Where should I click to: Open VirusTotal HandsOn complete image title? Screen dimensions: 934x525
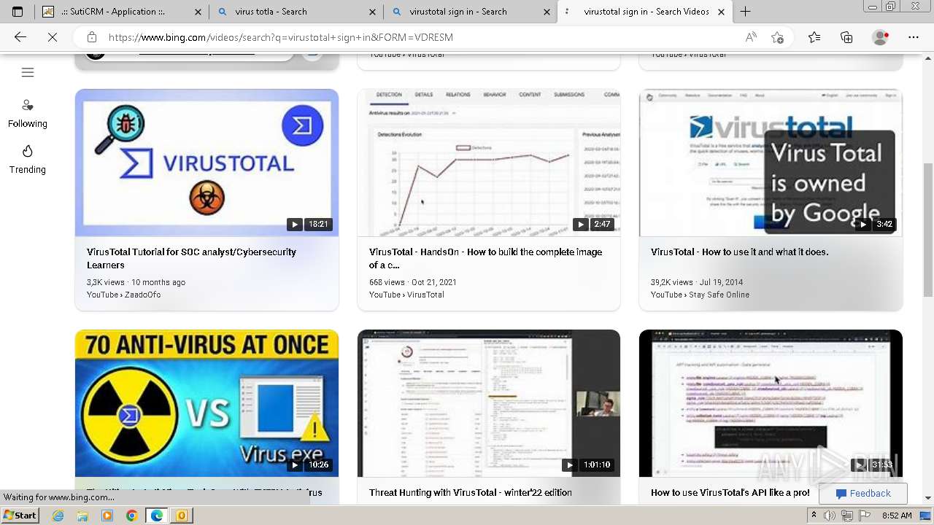485,258
